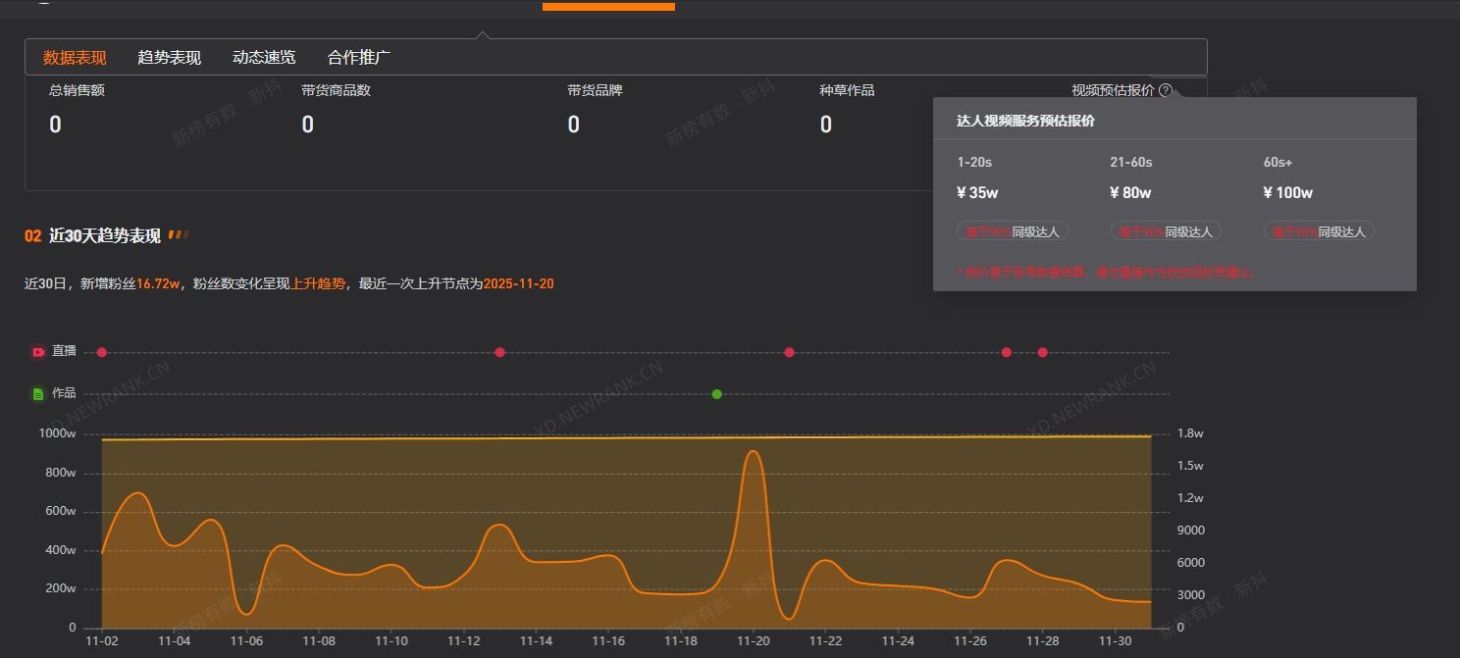Image resolution: width=1460 pixels, height=658 pixels.
Task: Click the 0 value under 带货品牌
Action: [x=574, y=125]
